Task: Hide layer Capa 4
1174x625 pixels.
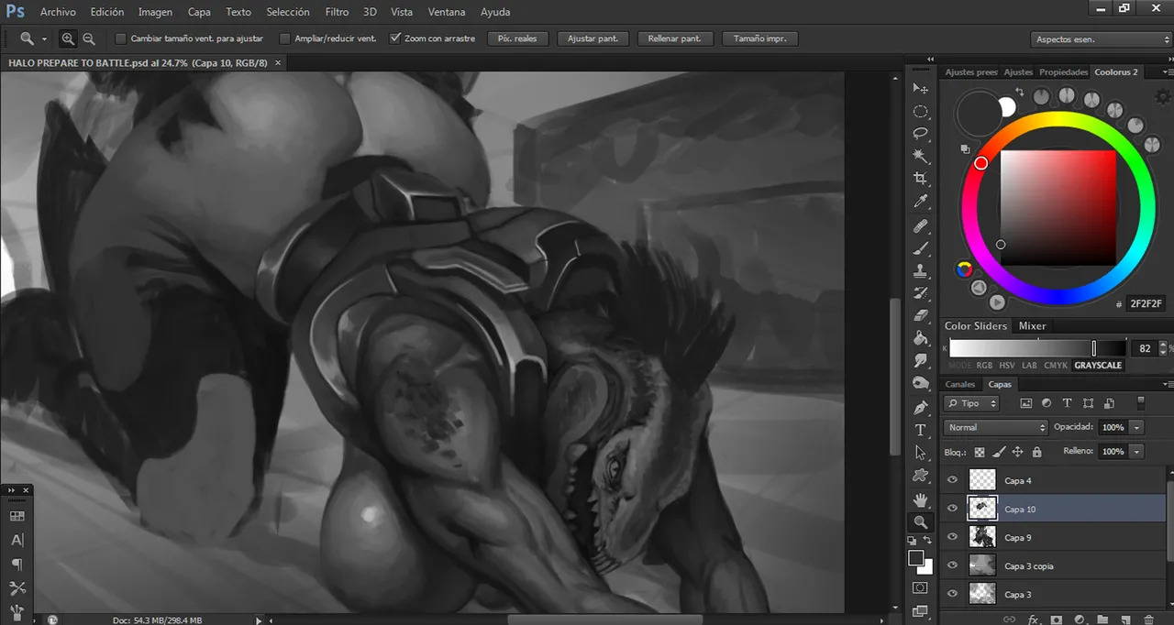Action: pos(952,480)
